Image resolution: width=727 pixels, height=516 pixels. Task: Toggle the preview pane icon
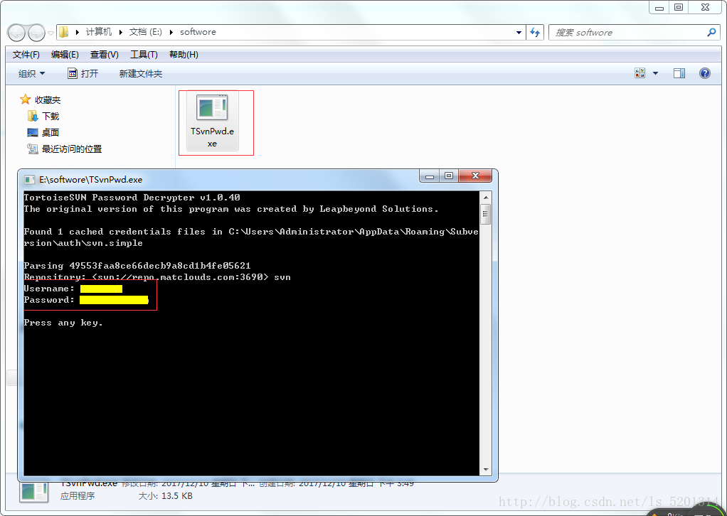click(x=679, y=73)
